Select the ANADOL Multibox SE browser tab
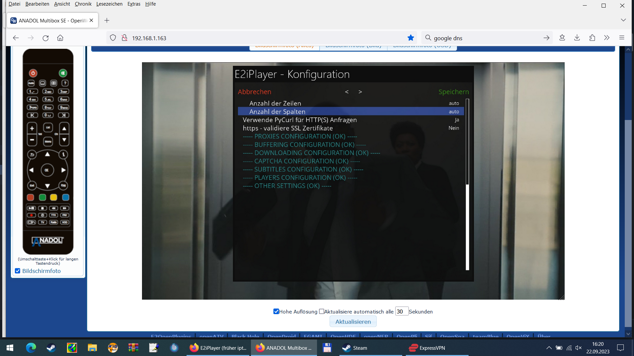 tap(52, 20)
